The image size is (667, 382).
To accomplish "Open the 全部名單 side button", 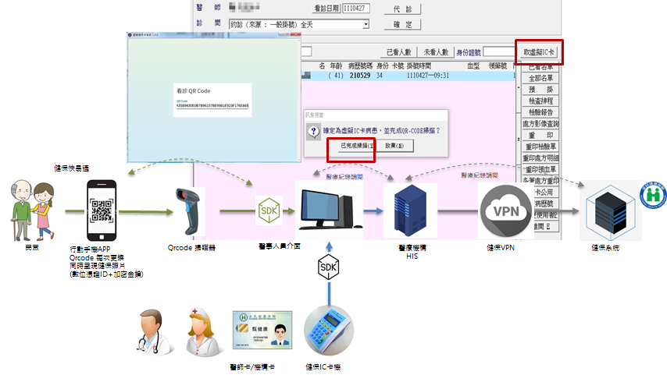I will (540, 78).
